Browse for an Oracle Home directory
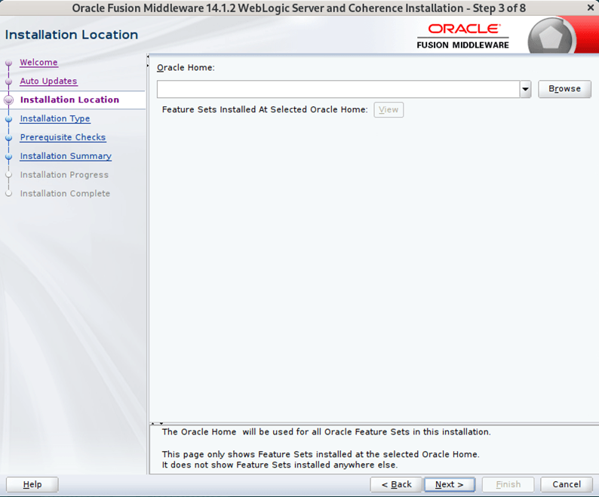This screenshot has height=497, width=599. point(564,89)
